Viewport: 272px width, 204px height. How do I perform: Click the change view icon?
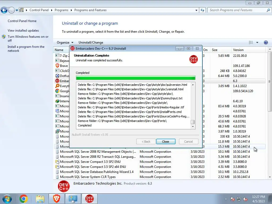(x=251, y=42)
